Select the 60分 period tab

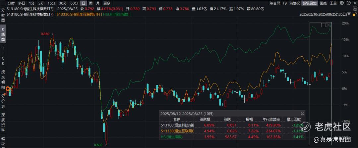[x=74, y=3]
